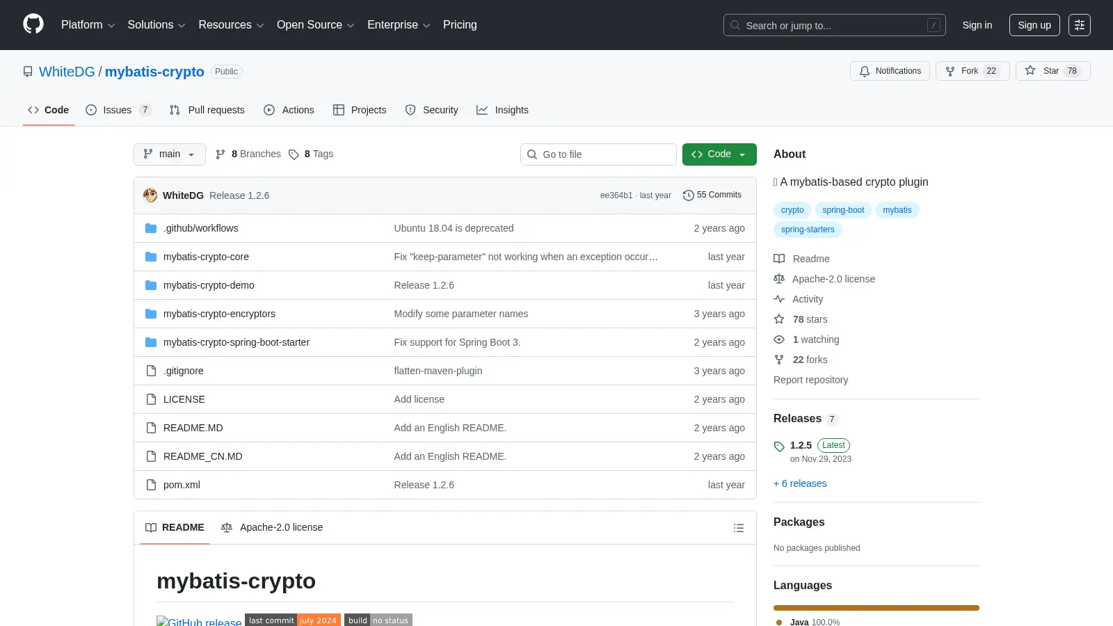
Task: Open Activity link in About sidebar
Action: pyautogui.click(x=799, y=299)
